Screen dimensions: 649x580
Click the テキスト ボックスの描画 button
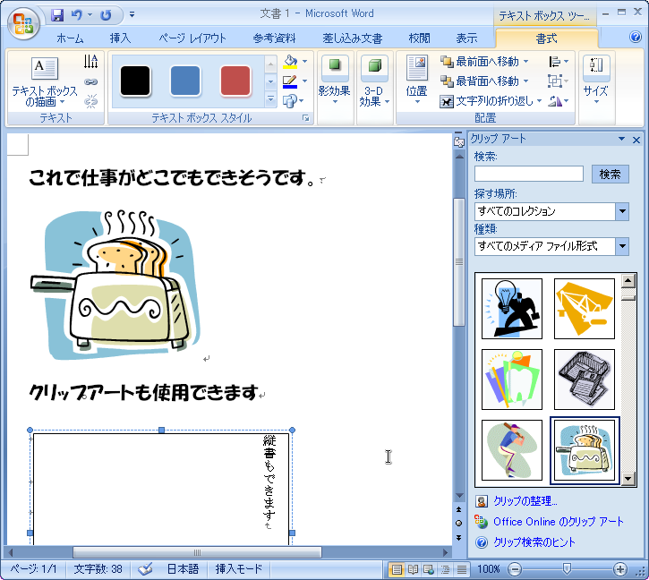coord(45,81)
